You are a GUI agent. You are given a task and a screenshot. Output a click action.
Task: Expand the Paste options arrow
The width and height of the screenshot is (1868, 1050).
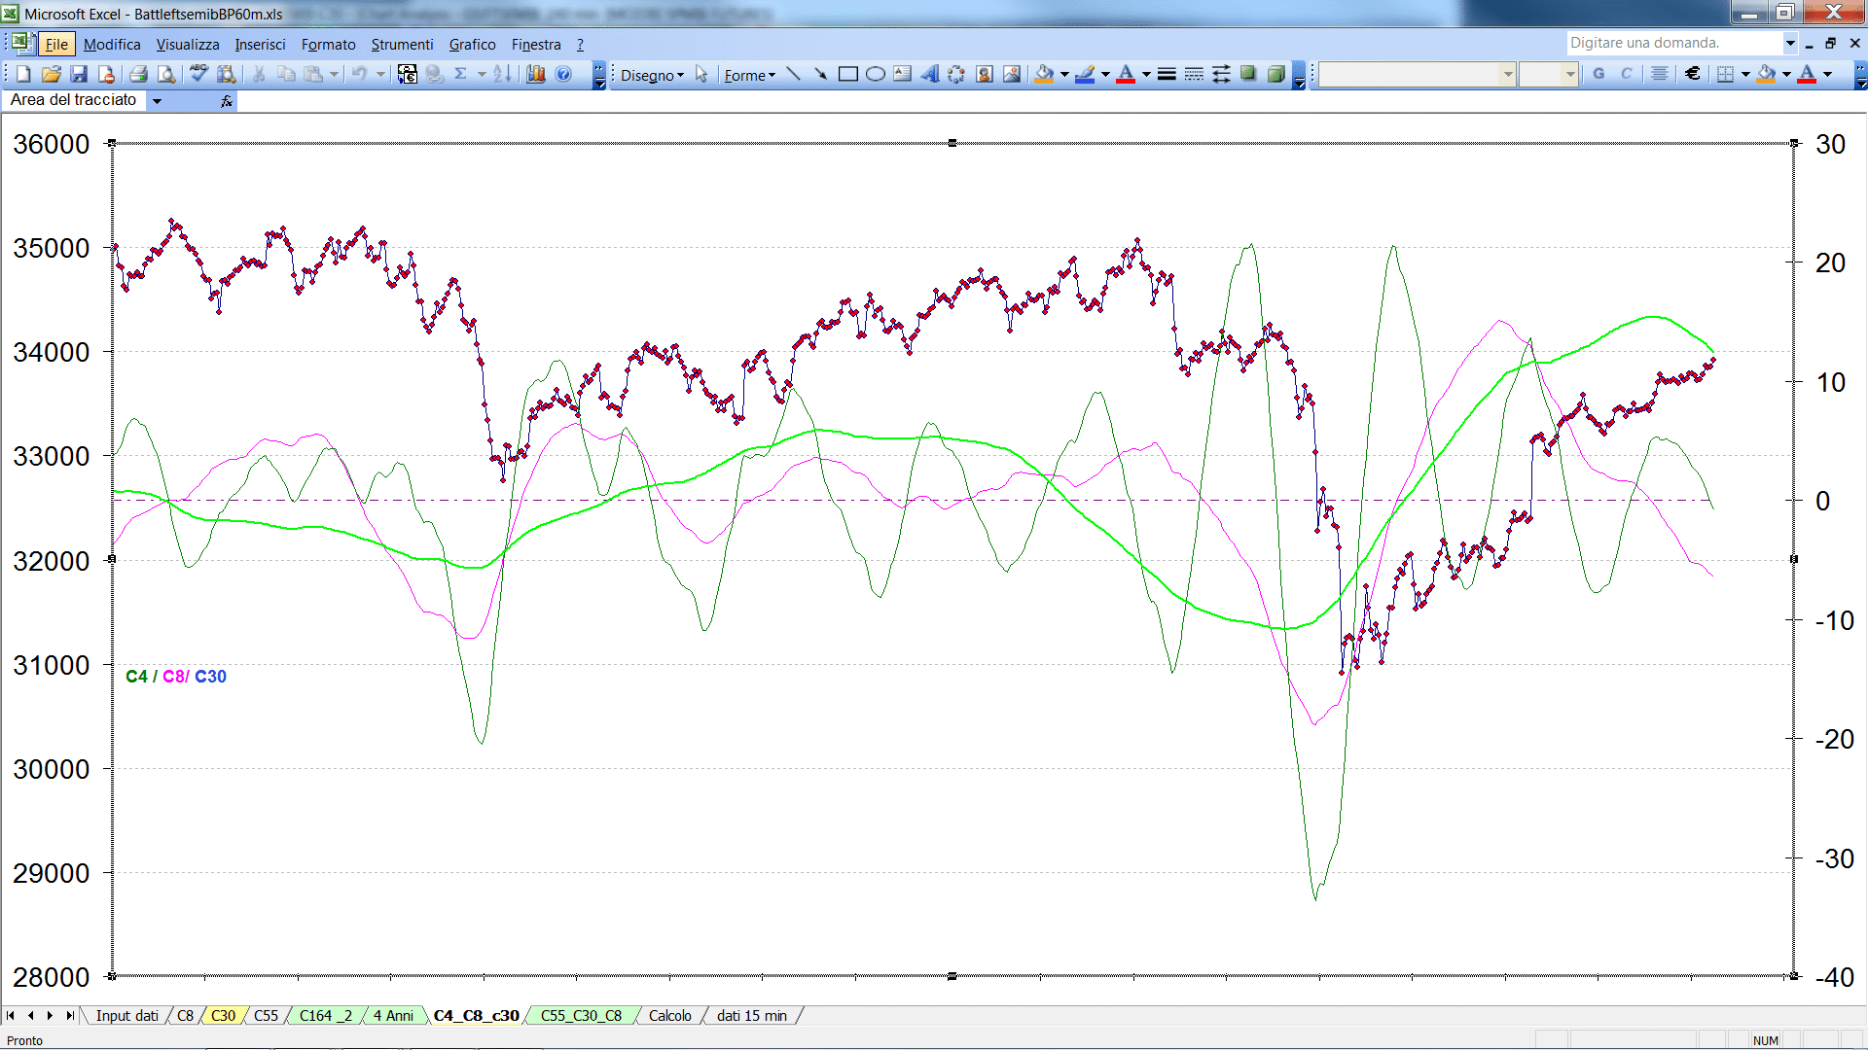[334, 74]
